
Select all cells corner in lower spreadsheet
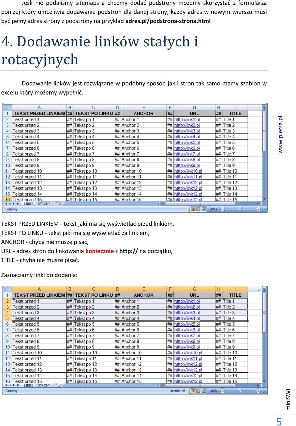(x=7, y=289)
